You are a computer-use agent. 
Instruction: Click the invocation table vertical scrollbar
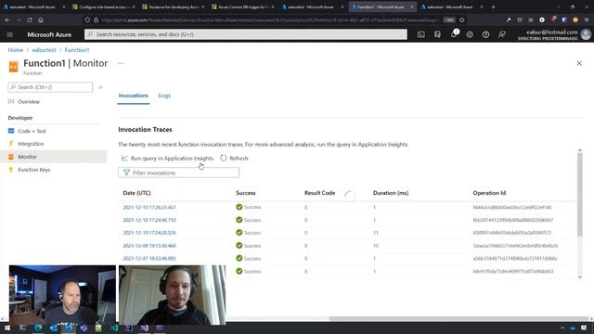click(579, 194)
